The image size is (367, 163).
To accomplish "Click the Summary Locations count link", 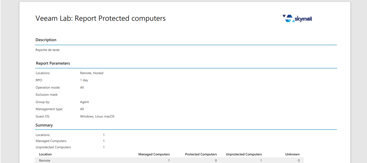I will coord(104,135).
